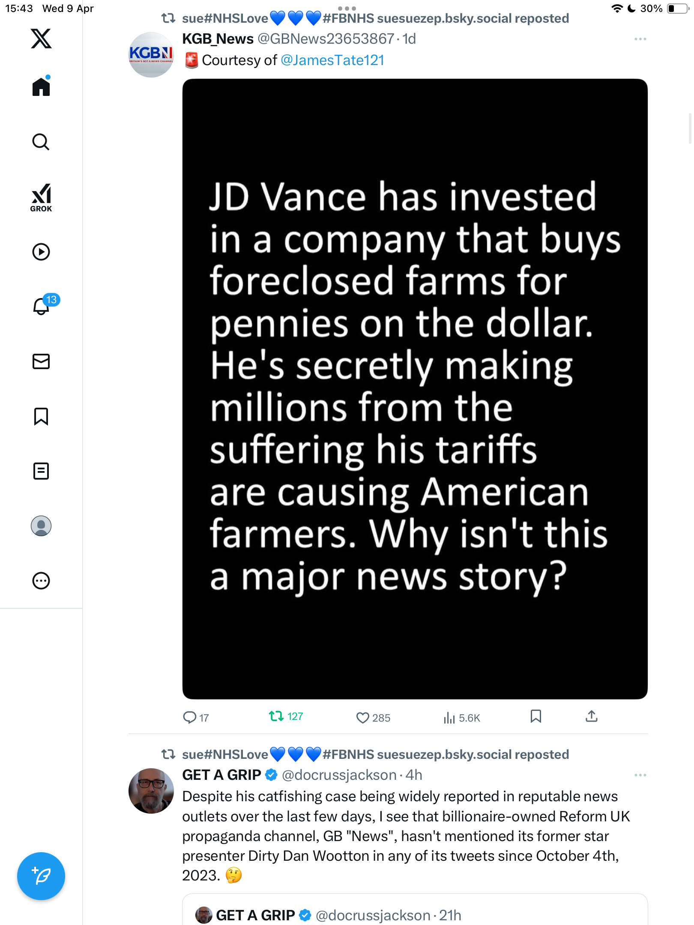This screenshot has height=925, width=694.
Task: Open the video play tab icon
Action: (x=41, y=252)
